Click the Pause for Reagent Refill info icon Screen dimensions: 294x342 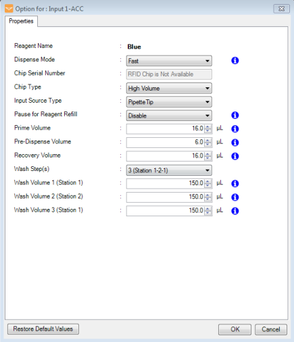click(235, 116)
